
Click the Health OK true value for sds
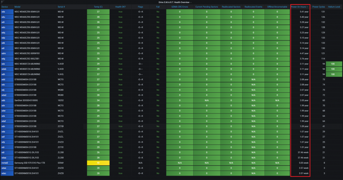click(120, 12)
